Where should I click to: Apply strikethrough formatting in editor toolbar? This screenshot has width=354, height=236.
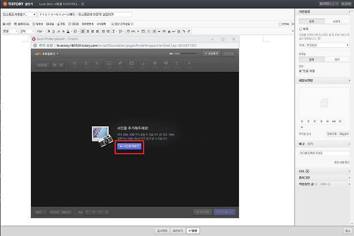tap(63, 31)
